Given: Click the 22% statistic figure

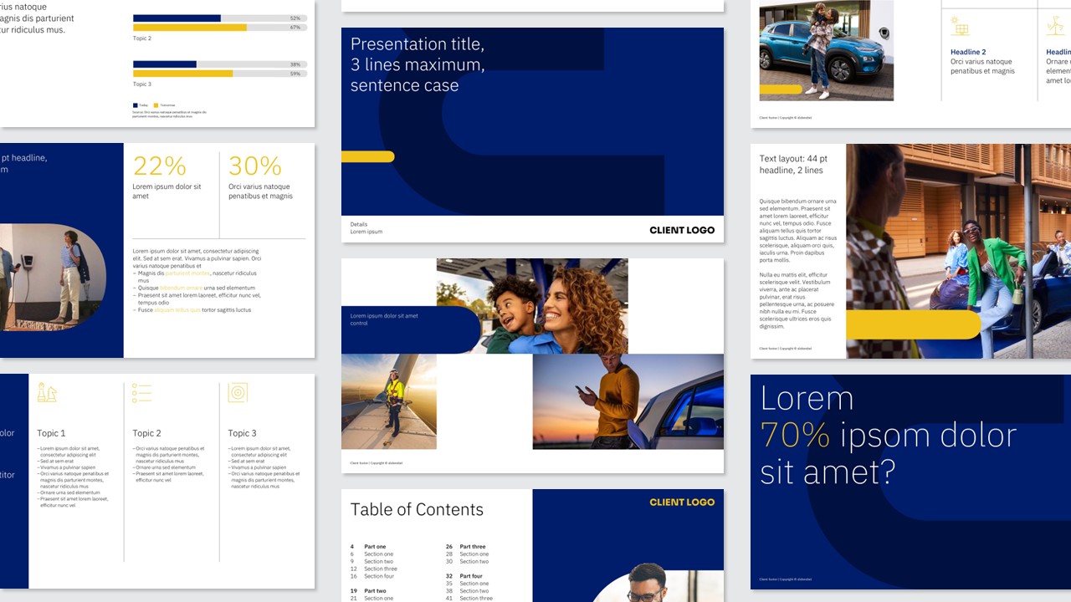Looking at the screenshot, I should [x=160, y=166].
